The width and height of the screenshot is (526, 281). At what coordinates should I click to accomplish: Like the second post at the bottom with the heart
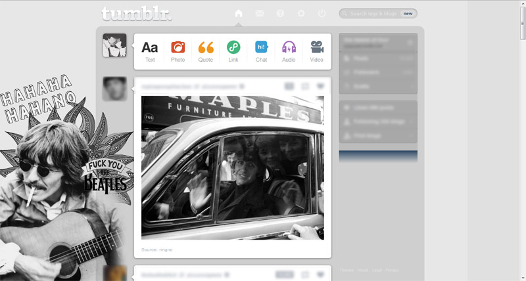tap(321, 275)
